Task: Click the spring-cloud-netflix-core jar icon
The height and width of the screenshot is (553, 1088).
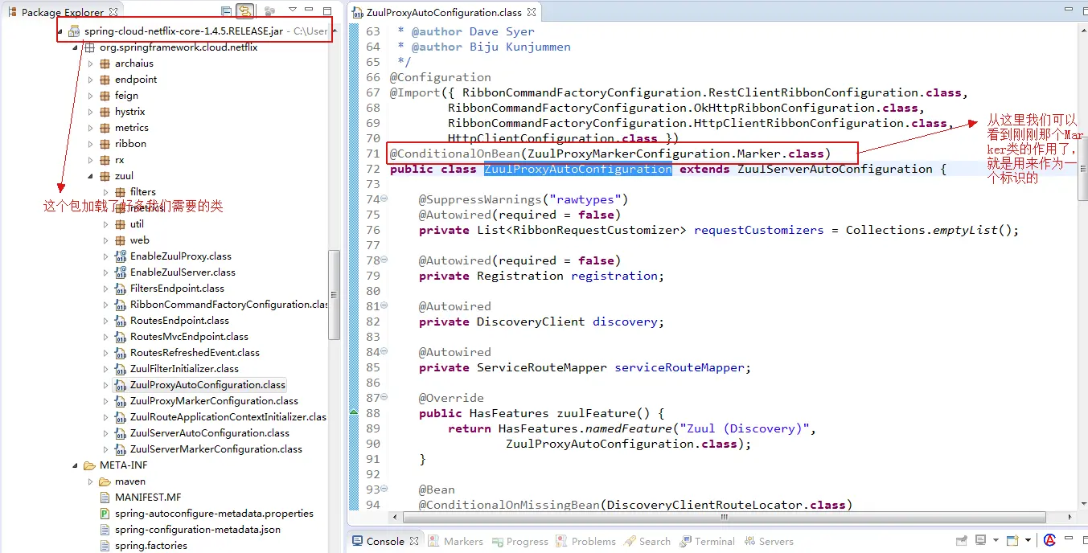Action: pos(74,31)
